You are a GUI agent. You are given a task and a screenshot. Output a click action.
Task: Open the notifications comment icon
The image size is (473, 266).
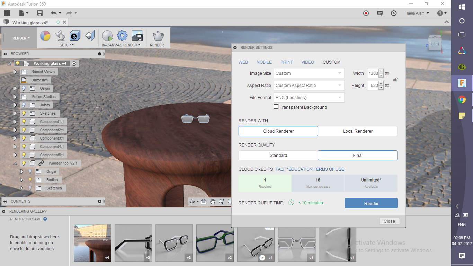pyautogui.click(x=380, y=13)
